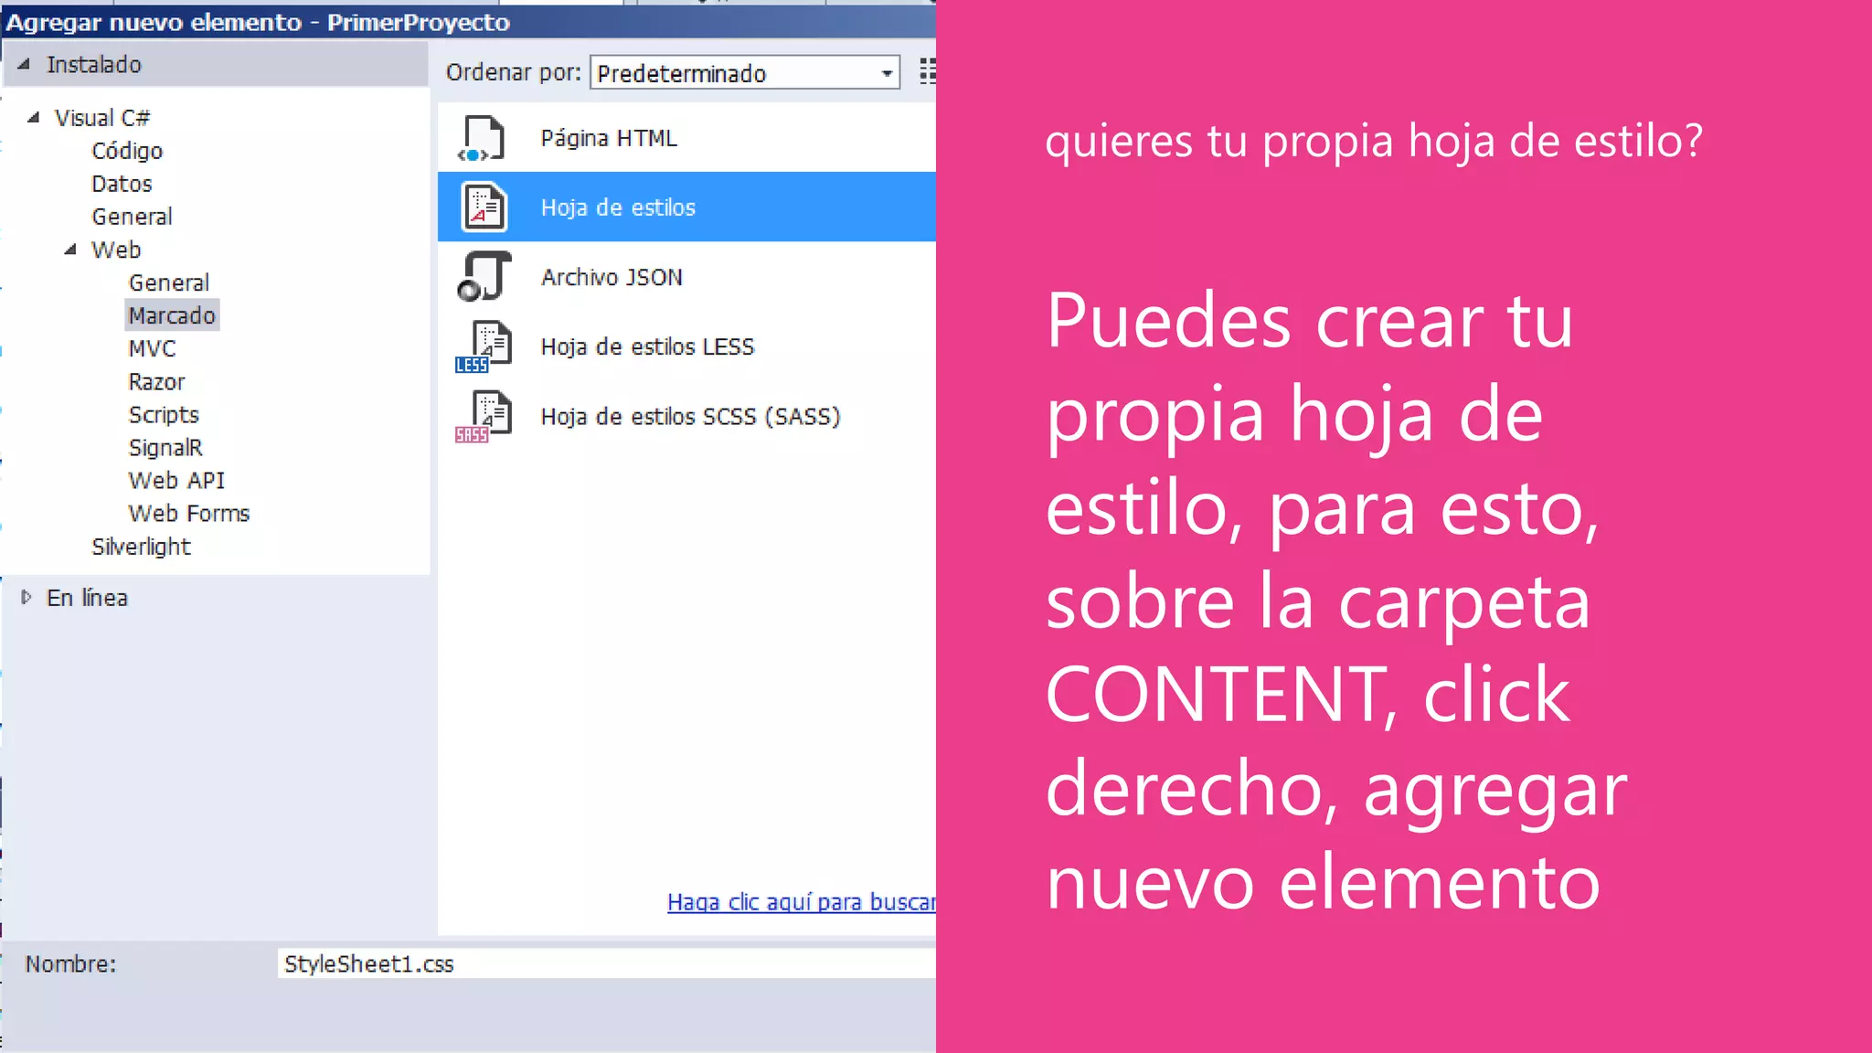
Task: Click the Archivo JSON file icon
Action: tap(484, 276)
